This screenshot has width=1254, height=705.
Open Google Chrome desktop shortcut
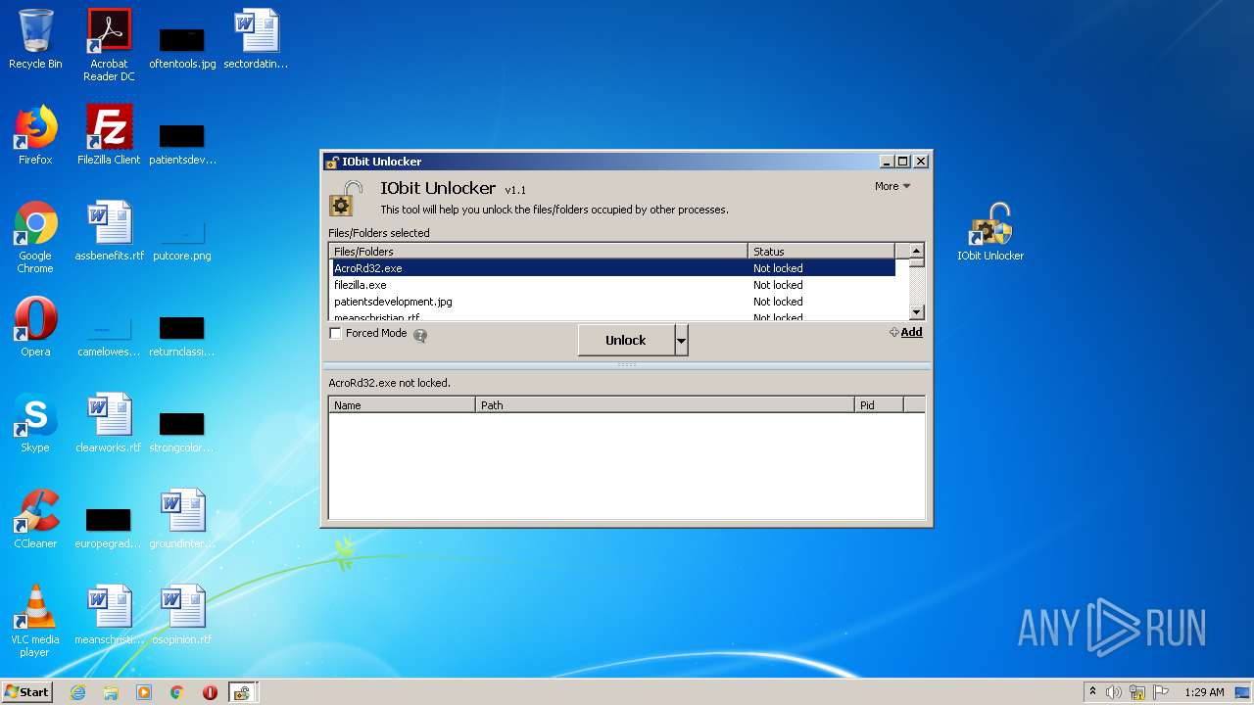35,237
